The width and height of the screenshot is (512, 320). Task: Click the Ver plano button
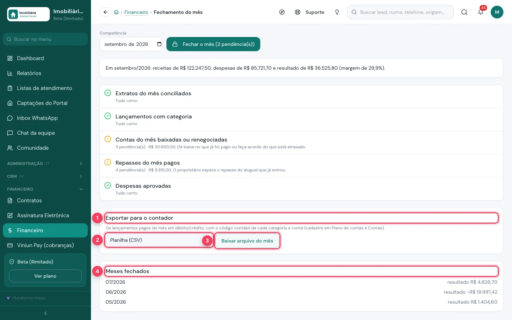[45, 276]
